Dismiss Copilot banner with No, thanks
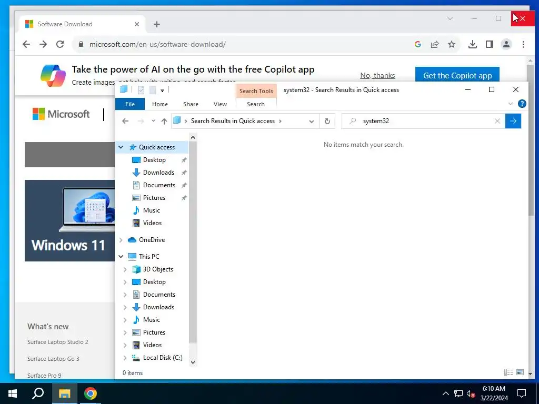The image size is (539, 404). coord(377,75)
